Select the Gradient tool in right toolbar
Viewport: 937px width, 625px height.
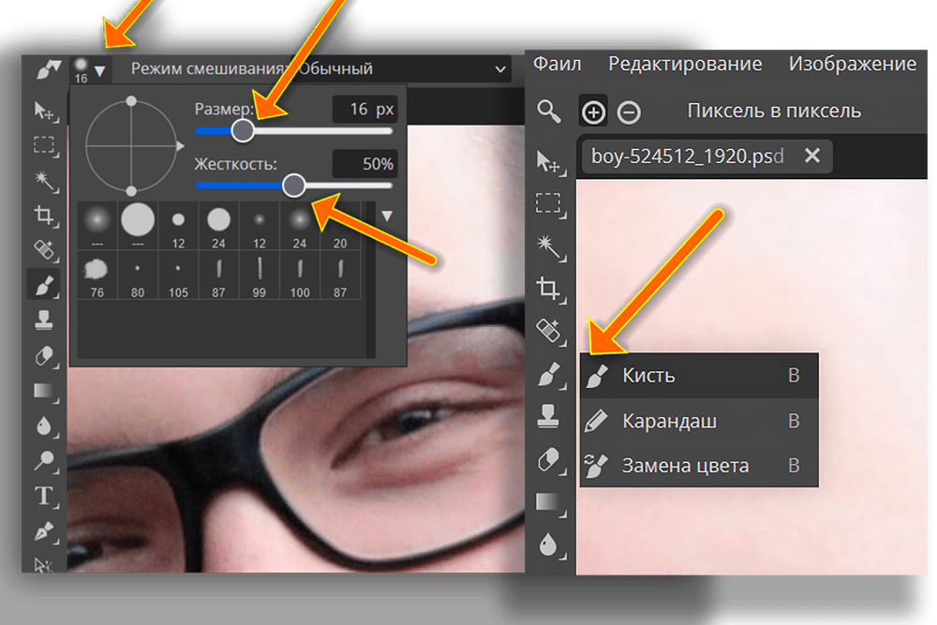point(550,502)
